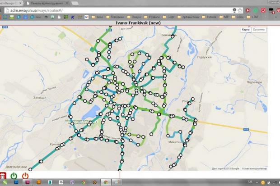The width and height of the screenshot is (280, 186).
Task: Click the red trash delete icon
Action: click(3, 176)
